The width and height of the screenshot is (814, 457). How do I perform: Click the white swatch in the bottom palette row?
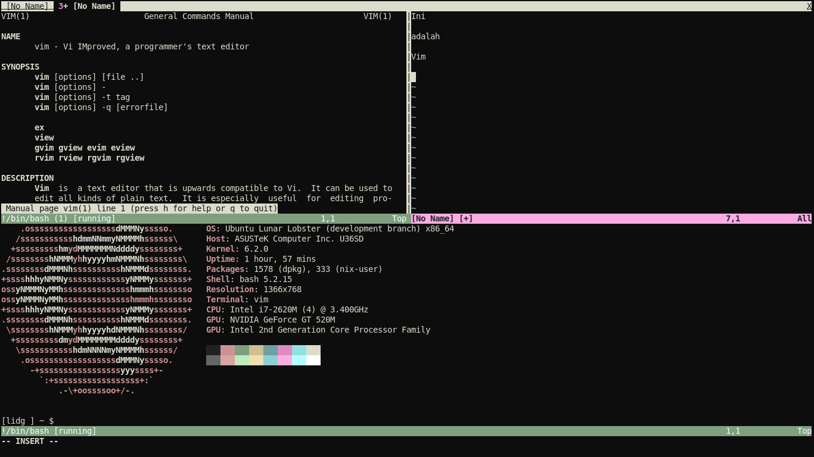click(x=313, y=360)
